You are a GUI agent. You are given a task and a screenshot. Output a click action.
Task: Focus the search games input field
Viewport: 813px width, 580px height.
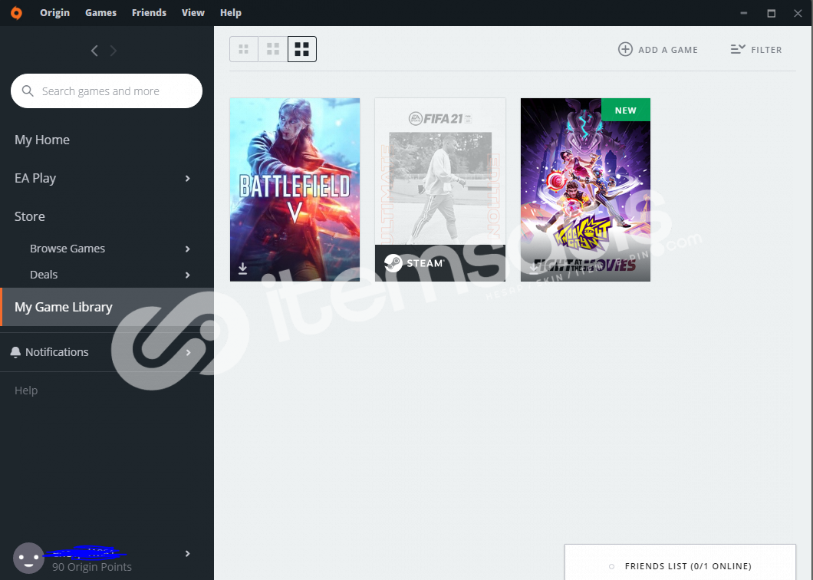pos(107,91)
